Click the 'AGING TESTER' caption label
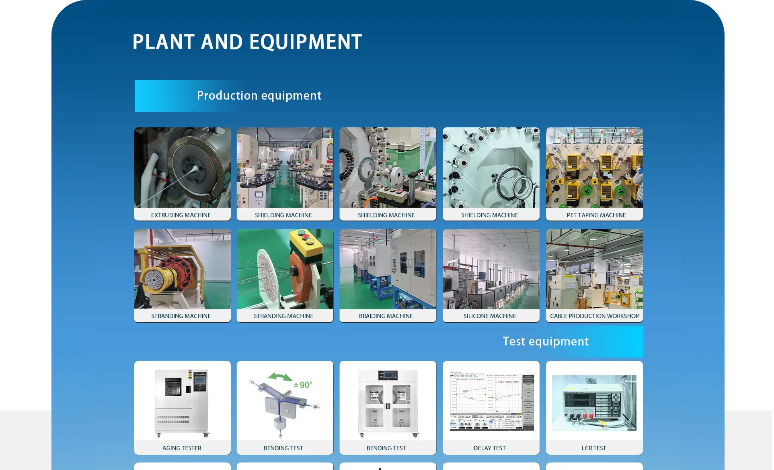The width and height of the screenshot is (774, 470). [x=181, y=448]
